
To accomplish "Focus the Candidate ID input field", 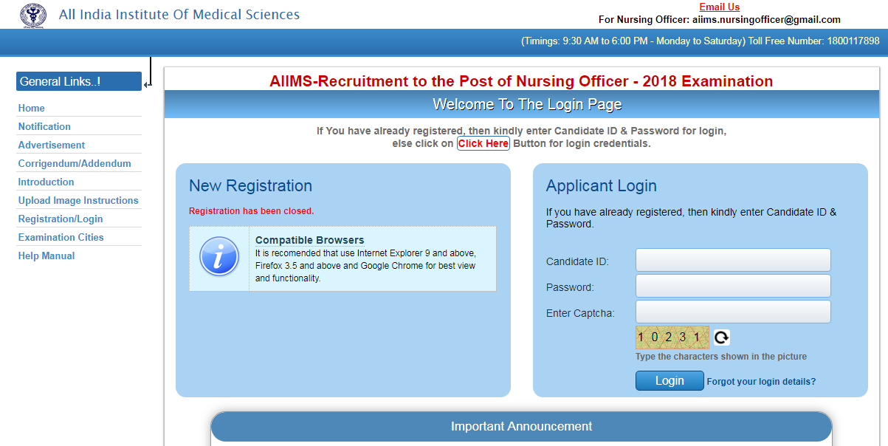I will (733, 260).
